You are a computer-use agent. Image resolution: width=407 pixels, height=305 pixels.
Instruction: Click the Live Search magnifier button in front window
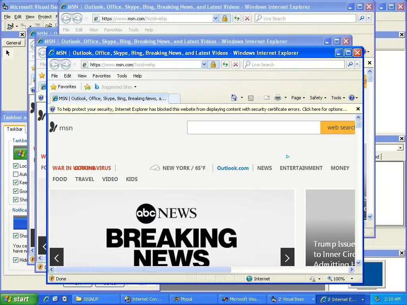pos(350,64)
